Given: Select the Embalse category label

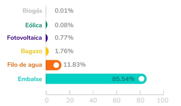Looking at the screenshot, I should coord(30,79).
